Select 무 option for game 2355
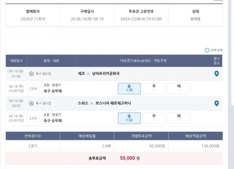The height and width of the screenshot is (169, 234). pyautogui.click(x=154, y=118)
